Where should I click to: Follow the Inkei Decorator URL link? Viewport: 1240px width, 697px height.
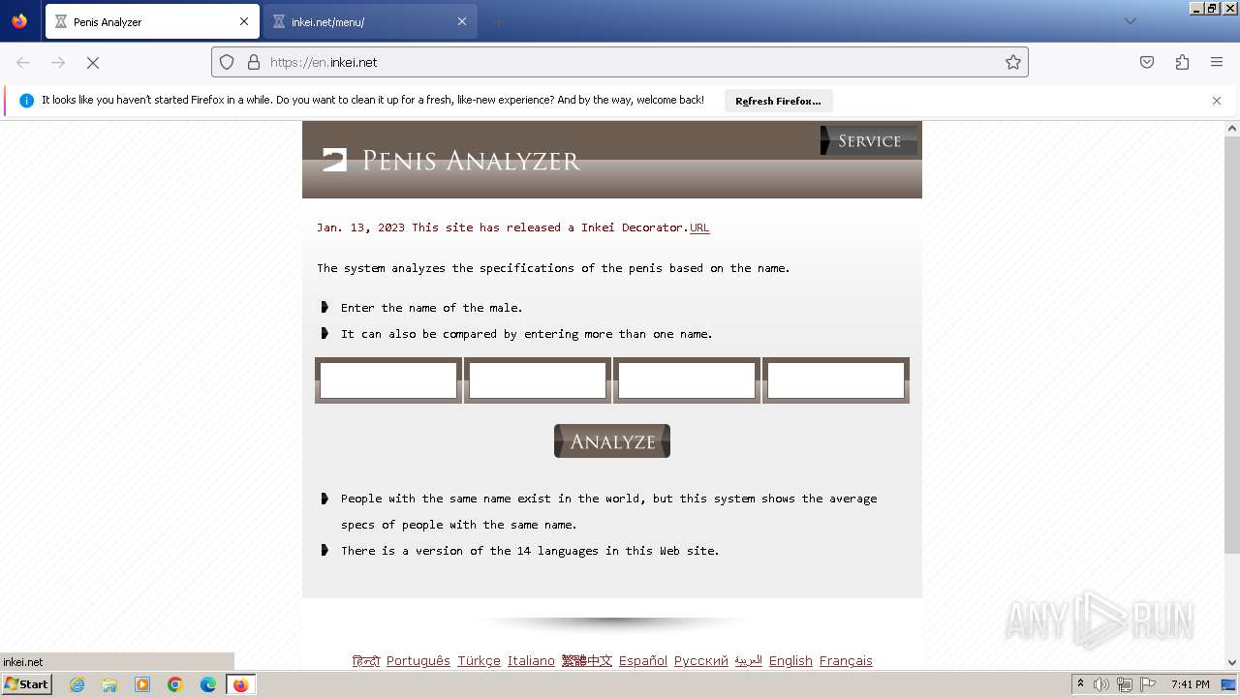[x=699, y=227]
